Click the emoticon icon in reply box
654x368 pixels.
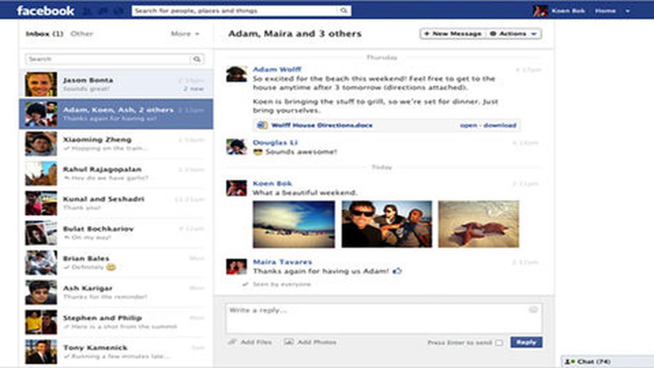point(533,310)
